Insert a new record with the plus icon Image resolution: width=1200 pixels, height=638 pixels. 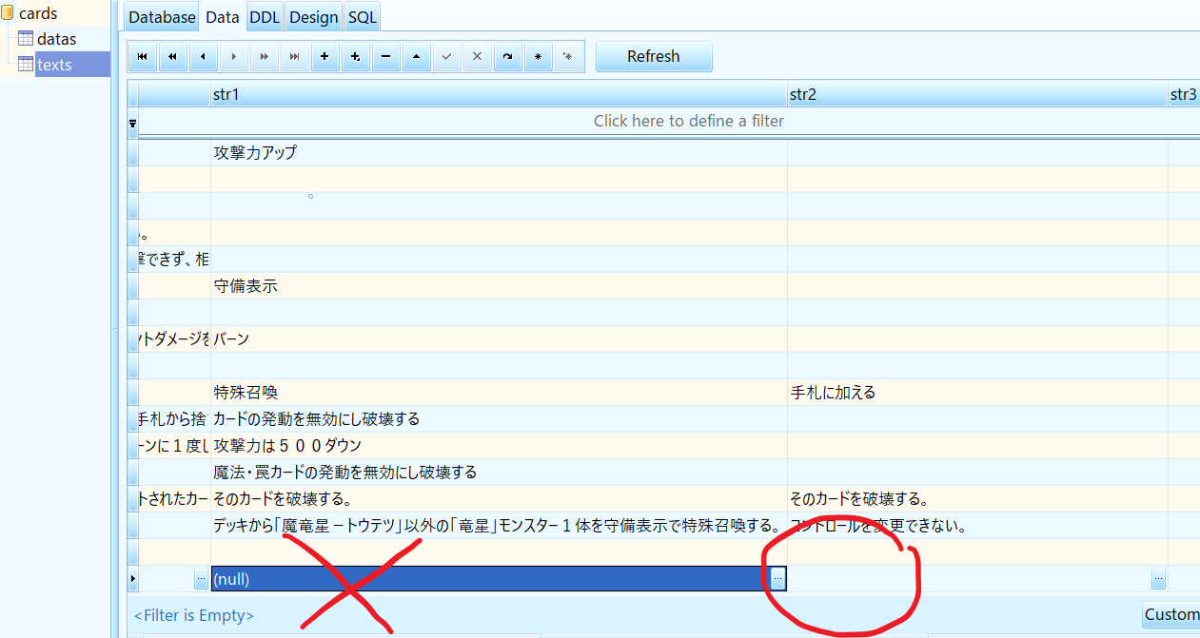tap(325, 56)
